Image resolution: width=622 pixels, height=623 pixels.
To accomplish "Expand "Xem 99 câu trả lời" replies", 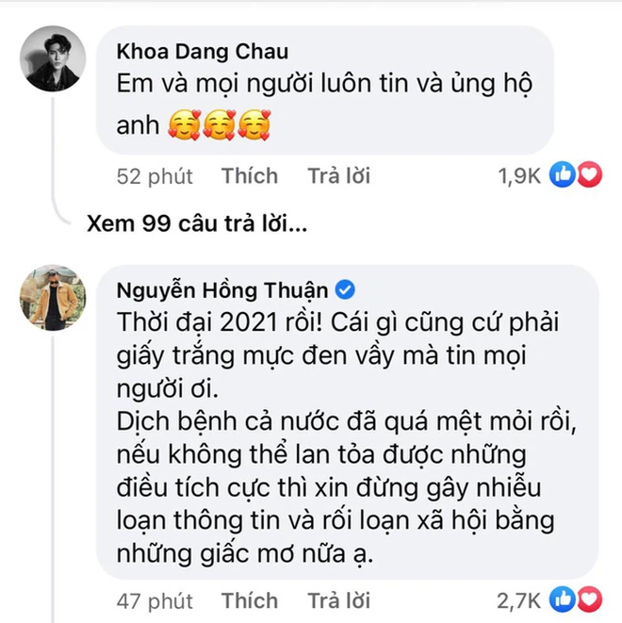I will click(198, 225).
